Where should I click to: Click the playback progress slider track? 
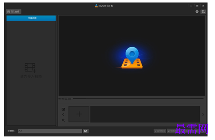(x=138, y=99)
